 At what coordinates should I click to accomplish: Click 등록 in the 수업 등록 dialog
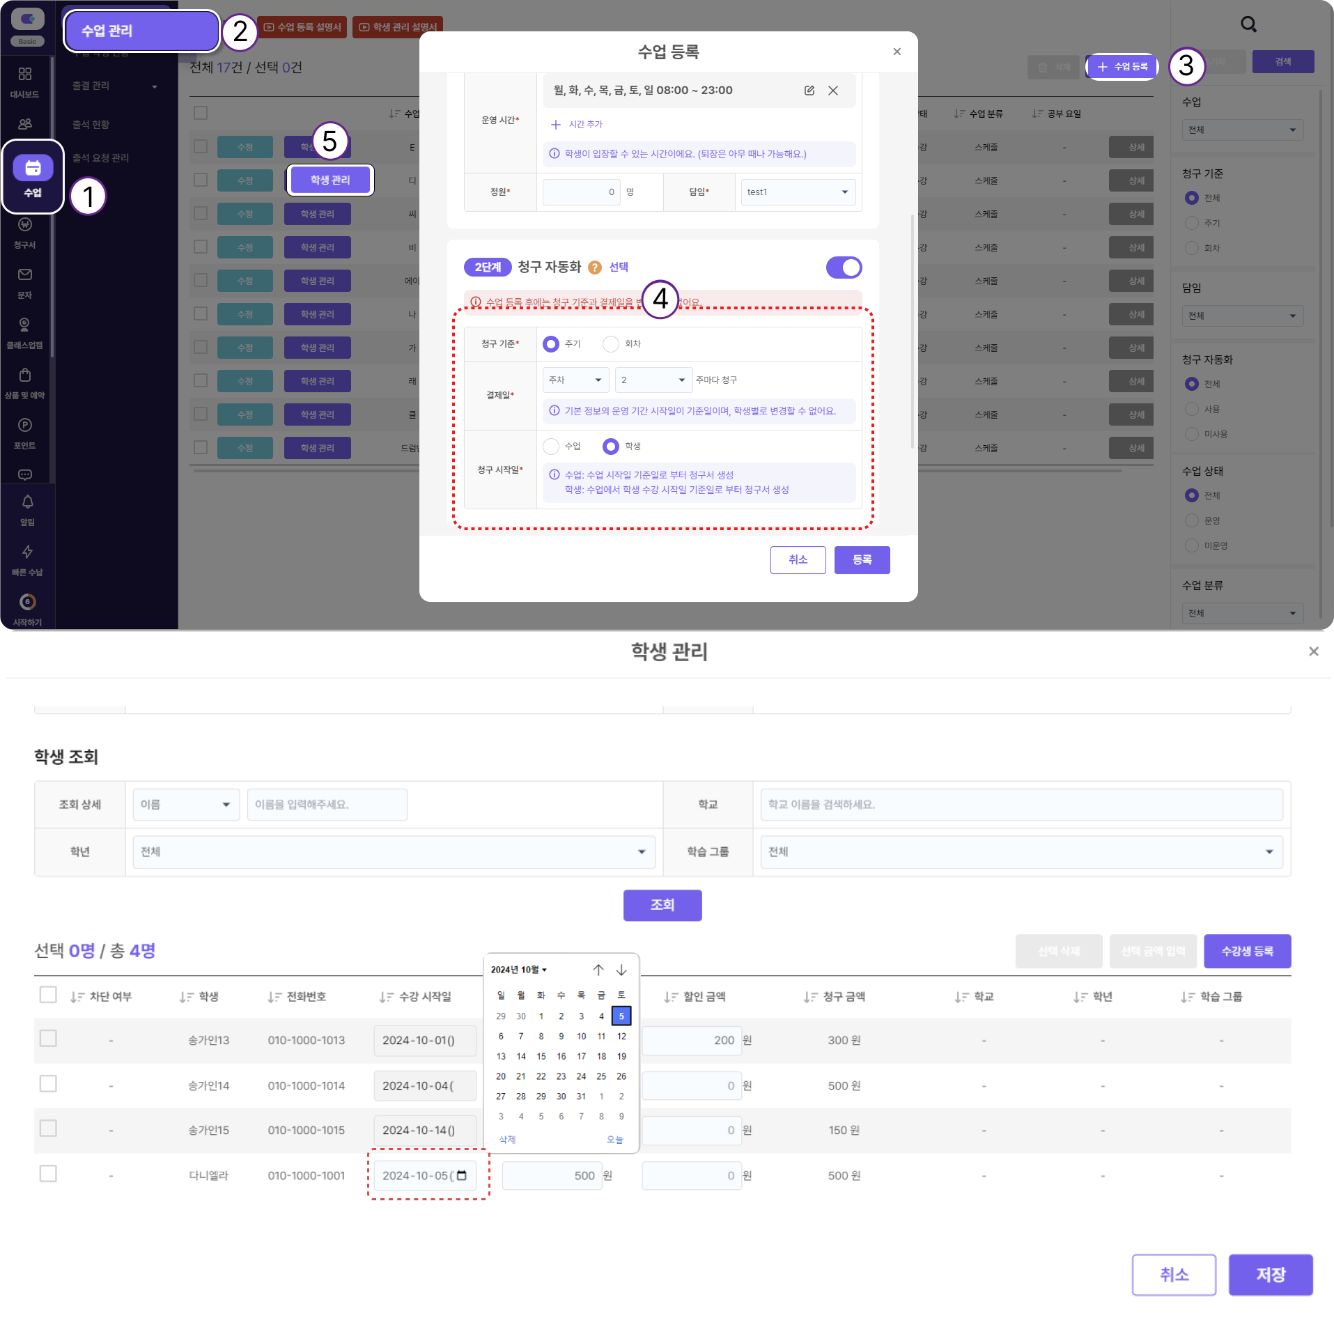(x=862, y=560)
